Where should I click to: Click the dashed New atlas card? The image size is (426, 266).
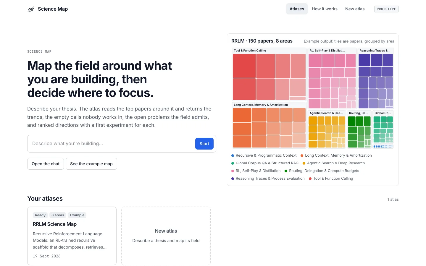(166, 236)
